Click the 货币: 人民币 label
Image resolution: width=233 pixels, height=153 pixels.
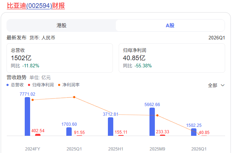point(42,38)
